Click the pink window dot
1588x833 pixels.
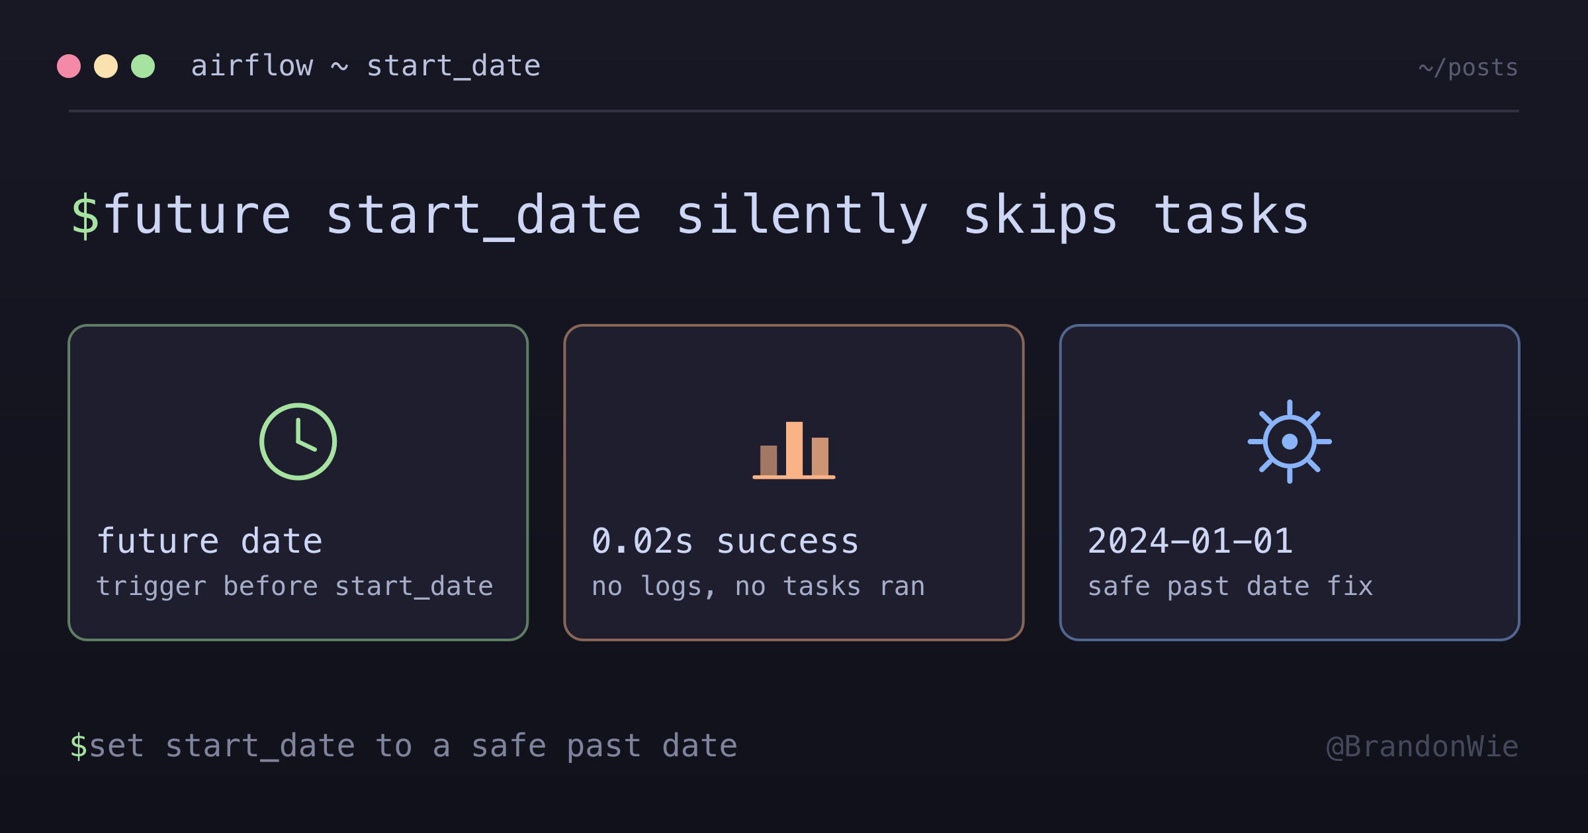[69, 66]
